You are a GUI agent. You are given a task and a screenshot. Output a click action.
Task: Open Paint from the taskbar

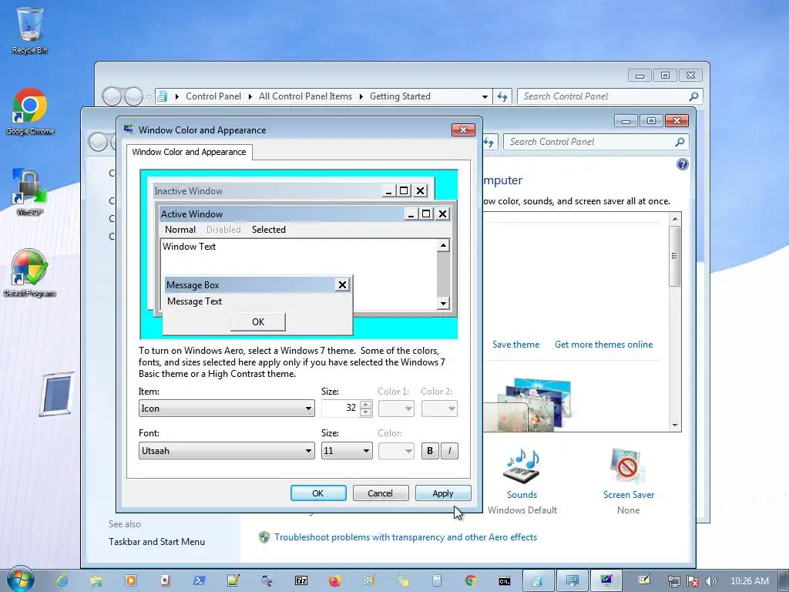click(x=369, y=581)
